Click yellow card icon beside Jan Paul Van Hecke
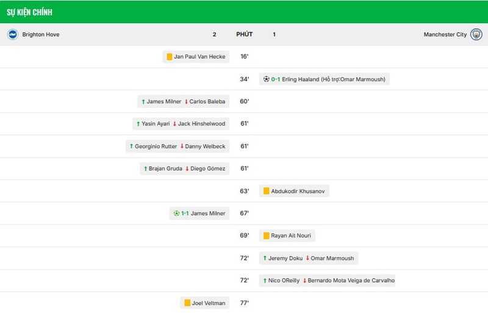This screenshot has height=313, width=488. (170, 57)
